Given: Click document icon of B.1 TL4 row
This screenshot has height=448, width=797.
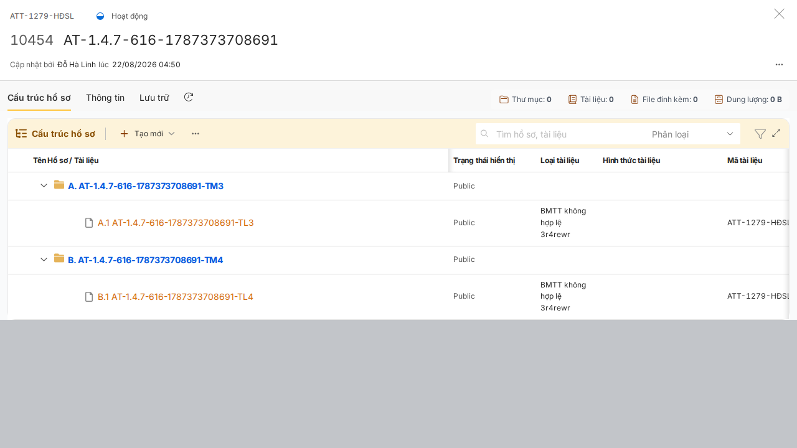Looking at the screenshot, I should [x=89, y=297].
